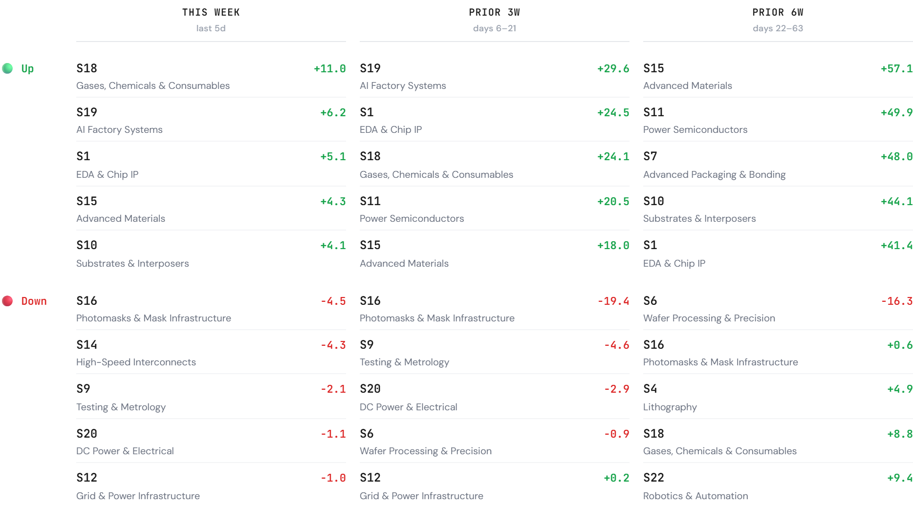
Task: Select S6 Wafer Processing & Precision in Prior 6W
Action: 778,309
